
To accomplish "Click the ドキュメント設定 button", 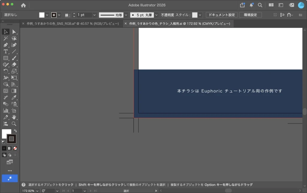I will click(x=222, y=15).
